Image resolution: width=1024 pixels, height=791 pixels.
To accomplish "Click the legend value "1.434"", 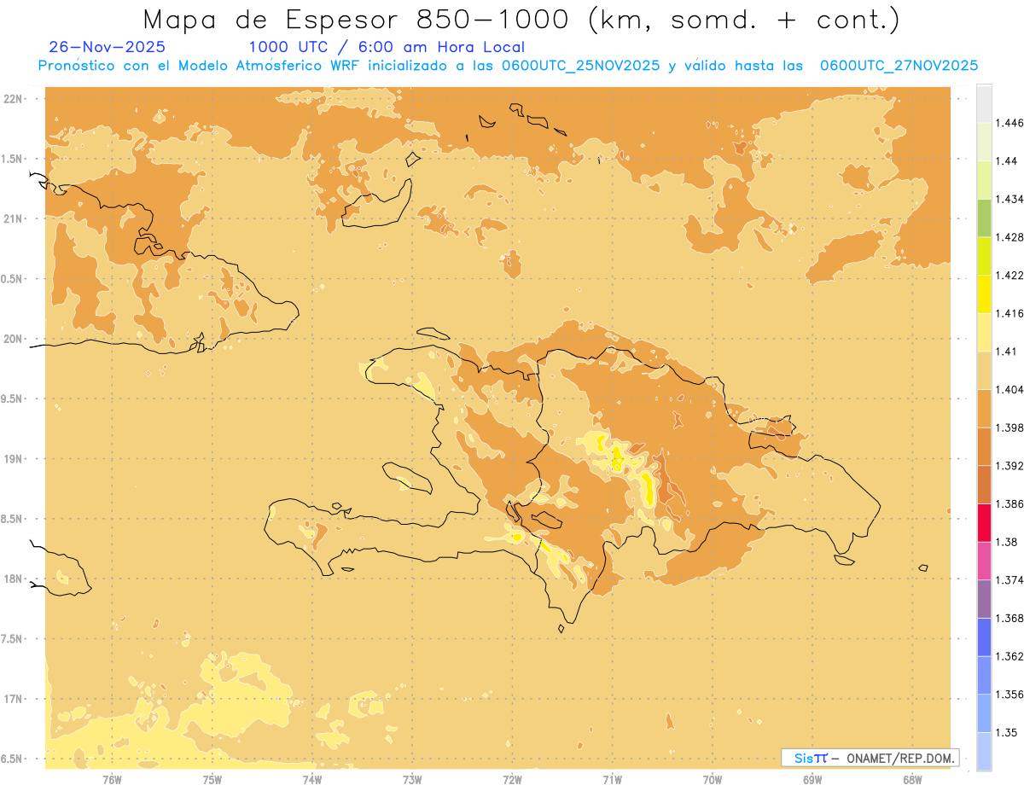I will [1009, 199].
